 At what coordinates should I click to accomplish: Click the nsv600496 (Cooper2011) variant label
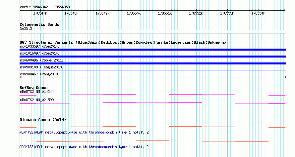(x=42, y=60)
